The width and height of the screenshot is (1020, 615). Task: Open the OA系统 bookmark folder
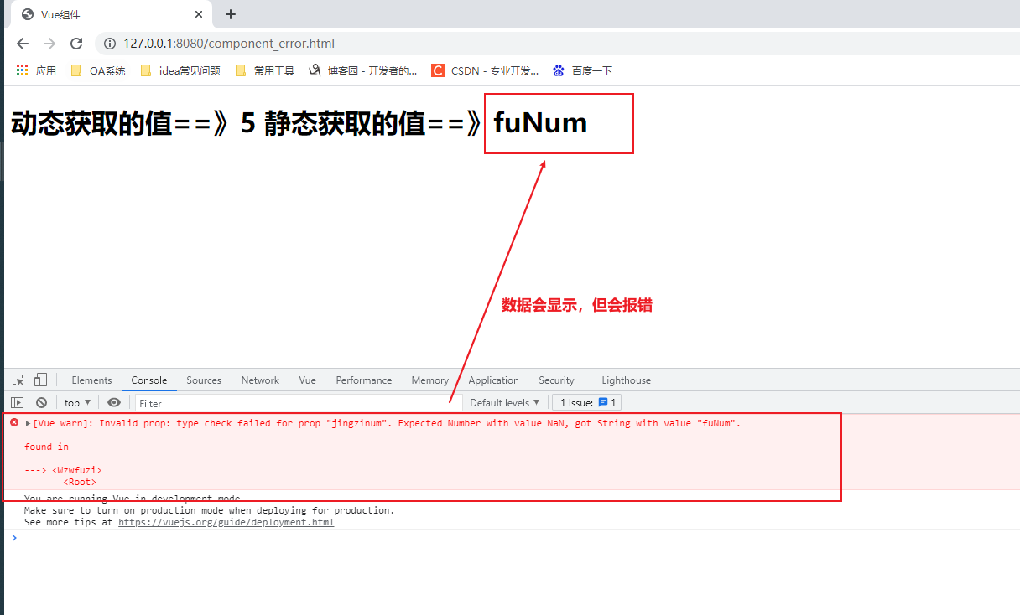96,70
